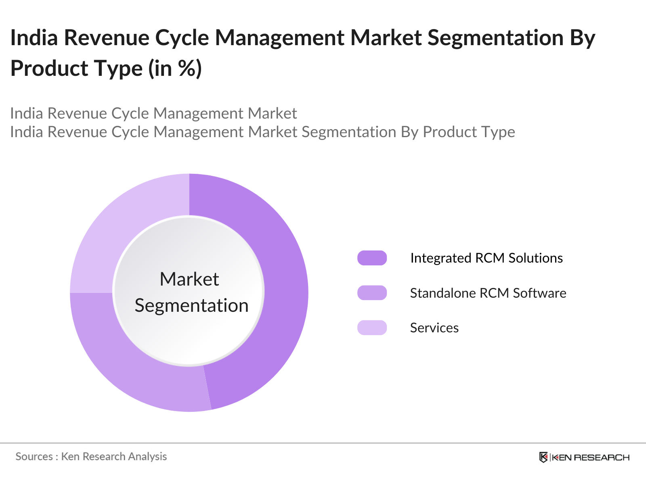Click the gray footer divider line
646x484 pixels.
tap(323, 443)
